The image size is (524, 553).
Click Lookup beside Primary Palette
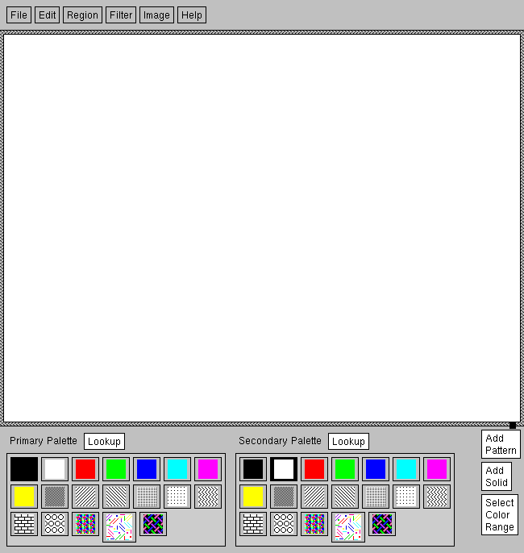(x=104, y=441)
